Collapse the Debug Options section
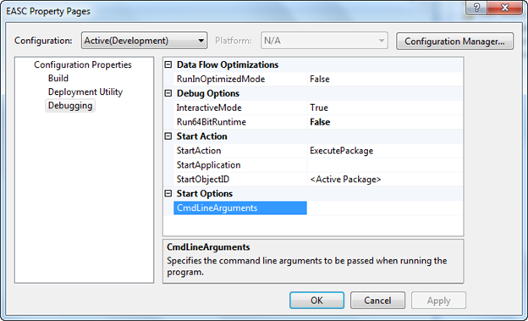Viewport: 528px width, 321px height. click(x=168, y=93)
